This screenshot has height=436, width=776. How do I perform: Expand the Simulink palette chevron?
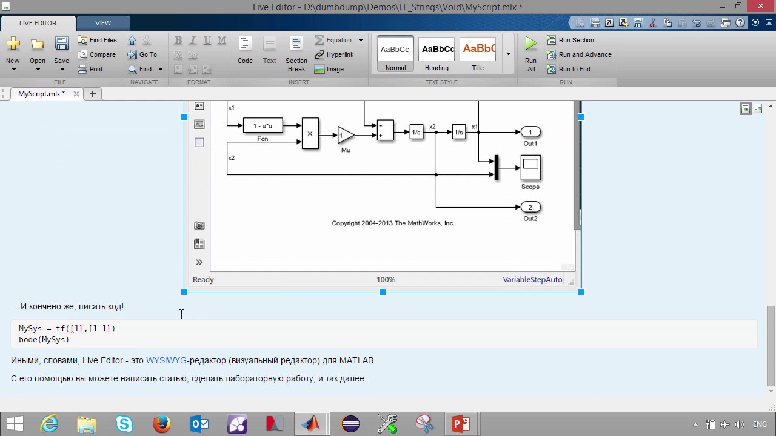point(199,262)
